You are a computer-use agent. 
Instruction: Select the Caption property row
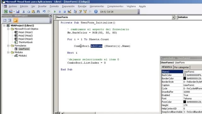point(182,85)
